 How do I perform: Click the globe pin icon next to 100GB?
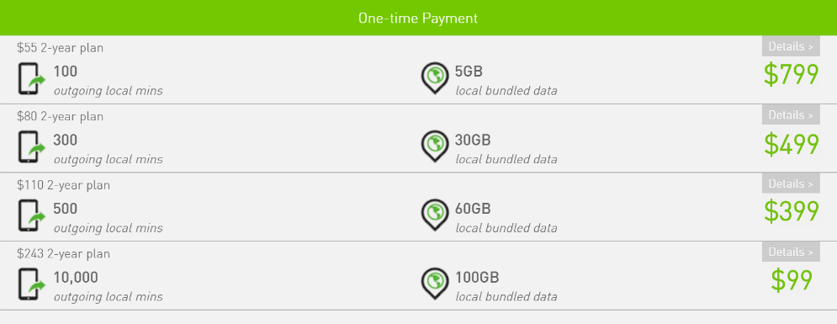pyautogui.click(x=435, y=284)
